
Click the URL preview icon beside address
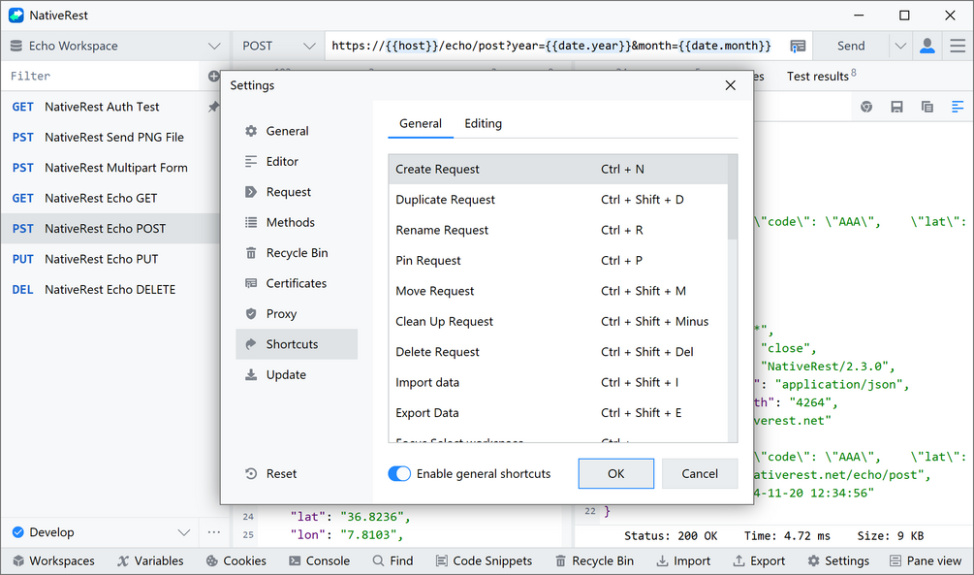[798, 46]
